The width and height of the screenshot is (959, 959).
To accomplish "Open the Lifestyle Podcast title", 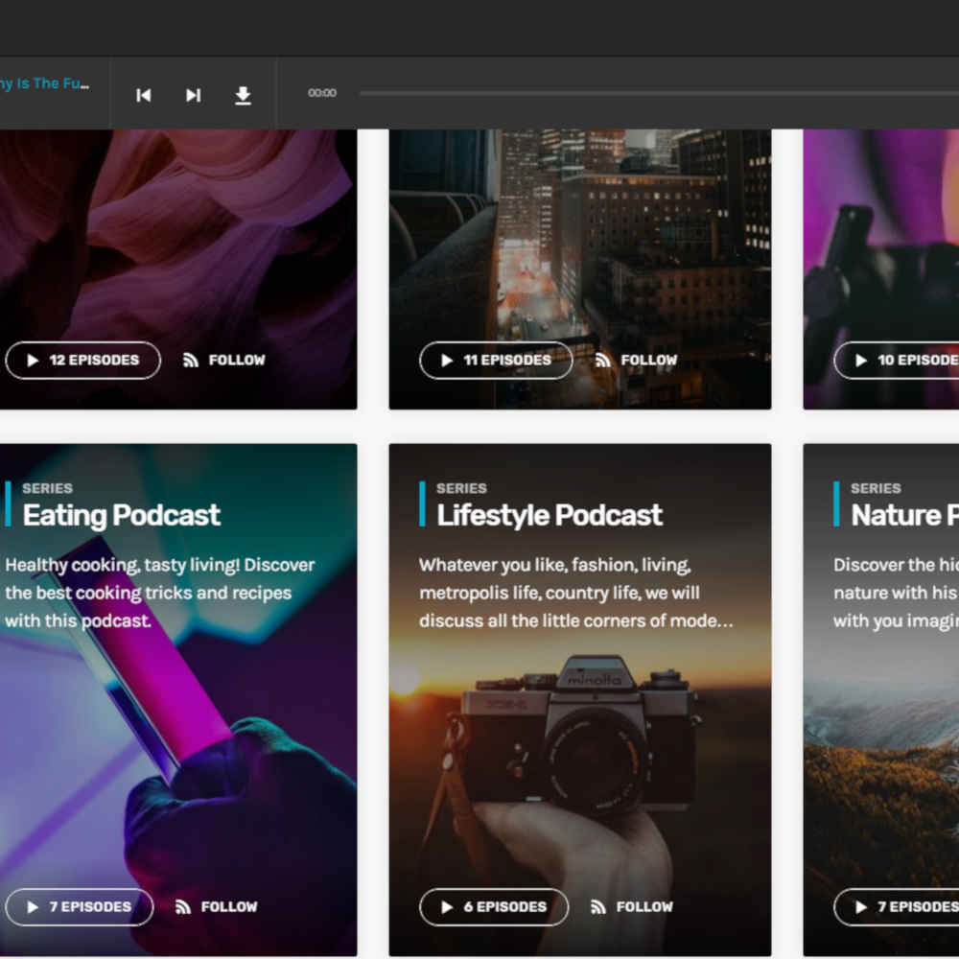I will (550, 516).
